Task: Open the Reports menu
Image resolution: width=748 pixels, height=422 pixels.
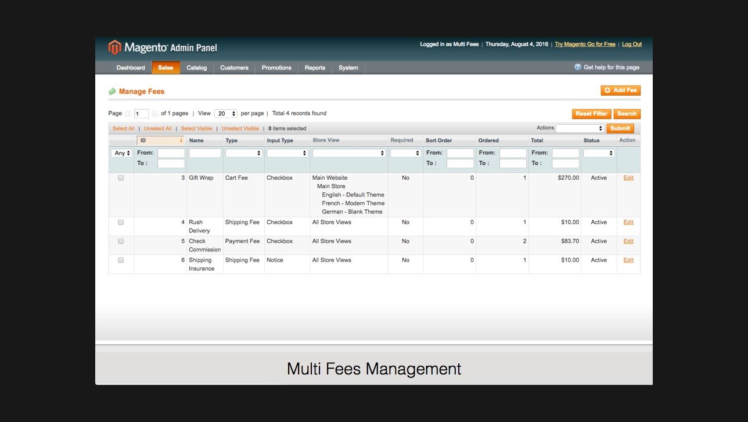Action: pos(315,68)
